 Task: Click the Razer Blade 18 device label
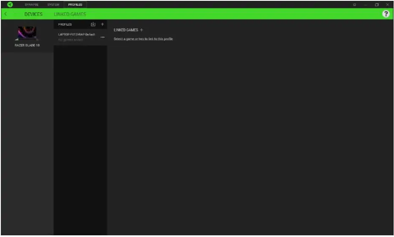pyautogui.click(x=27, y=45)
